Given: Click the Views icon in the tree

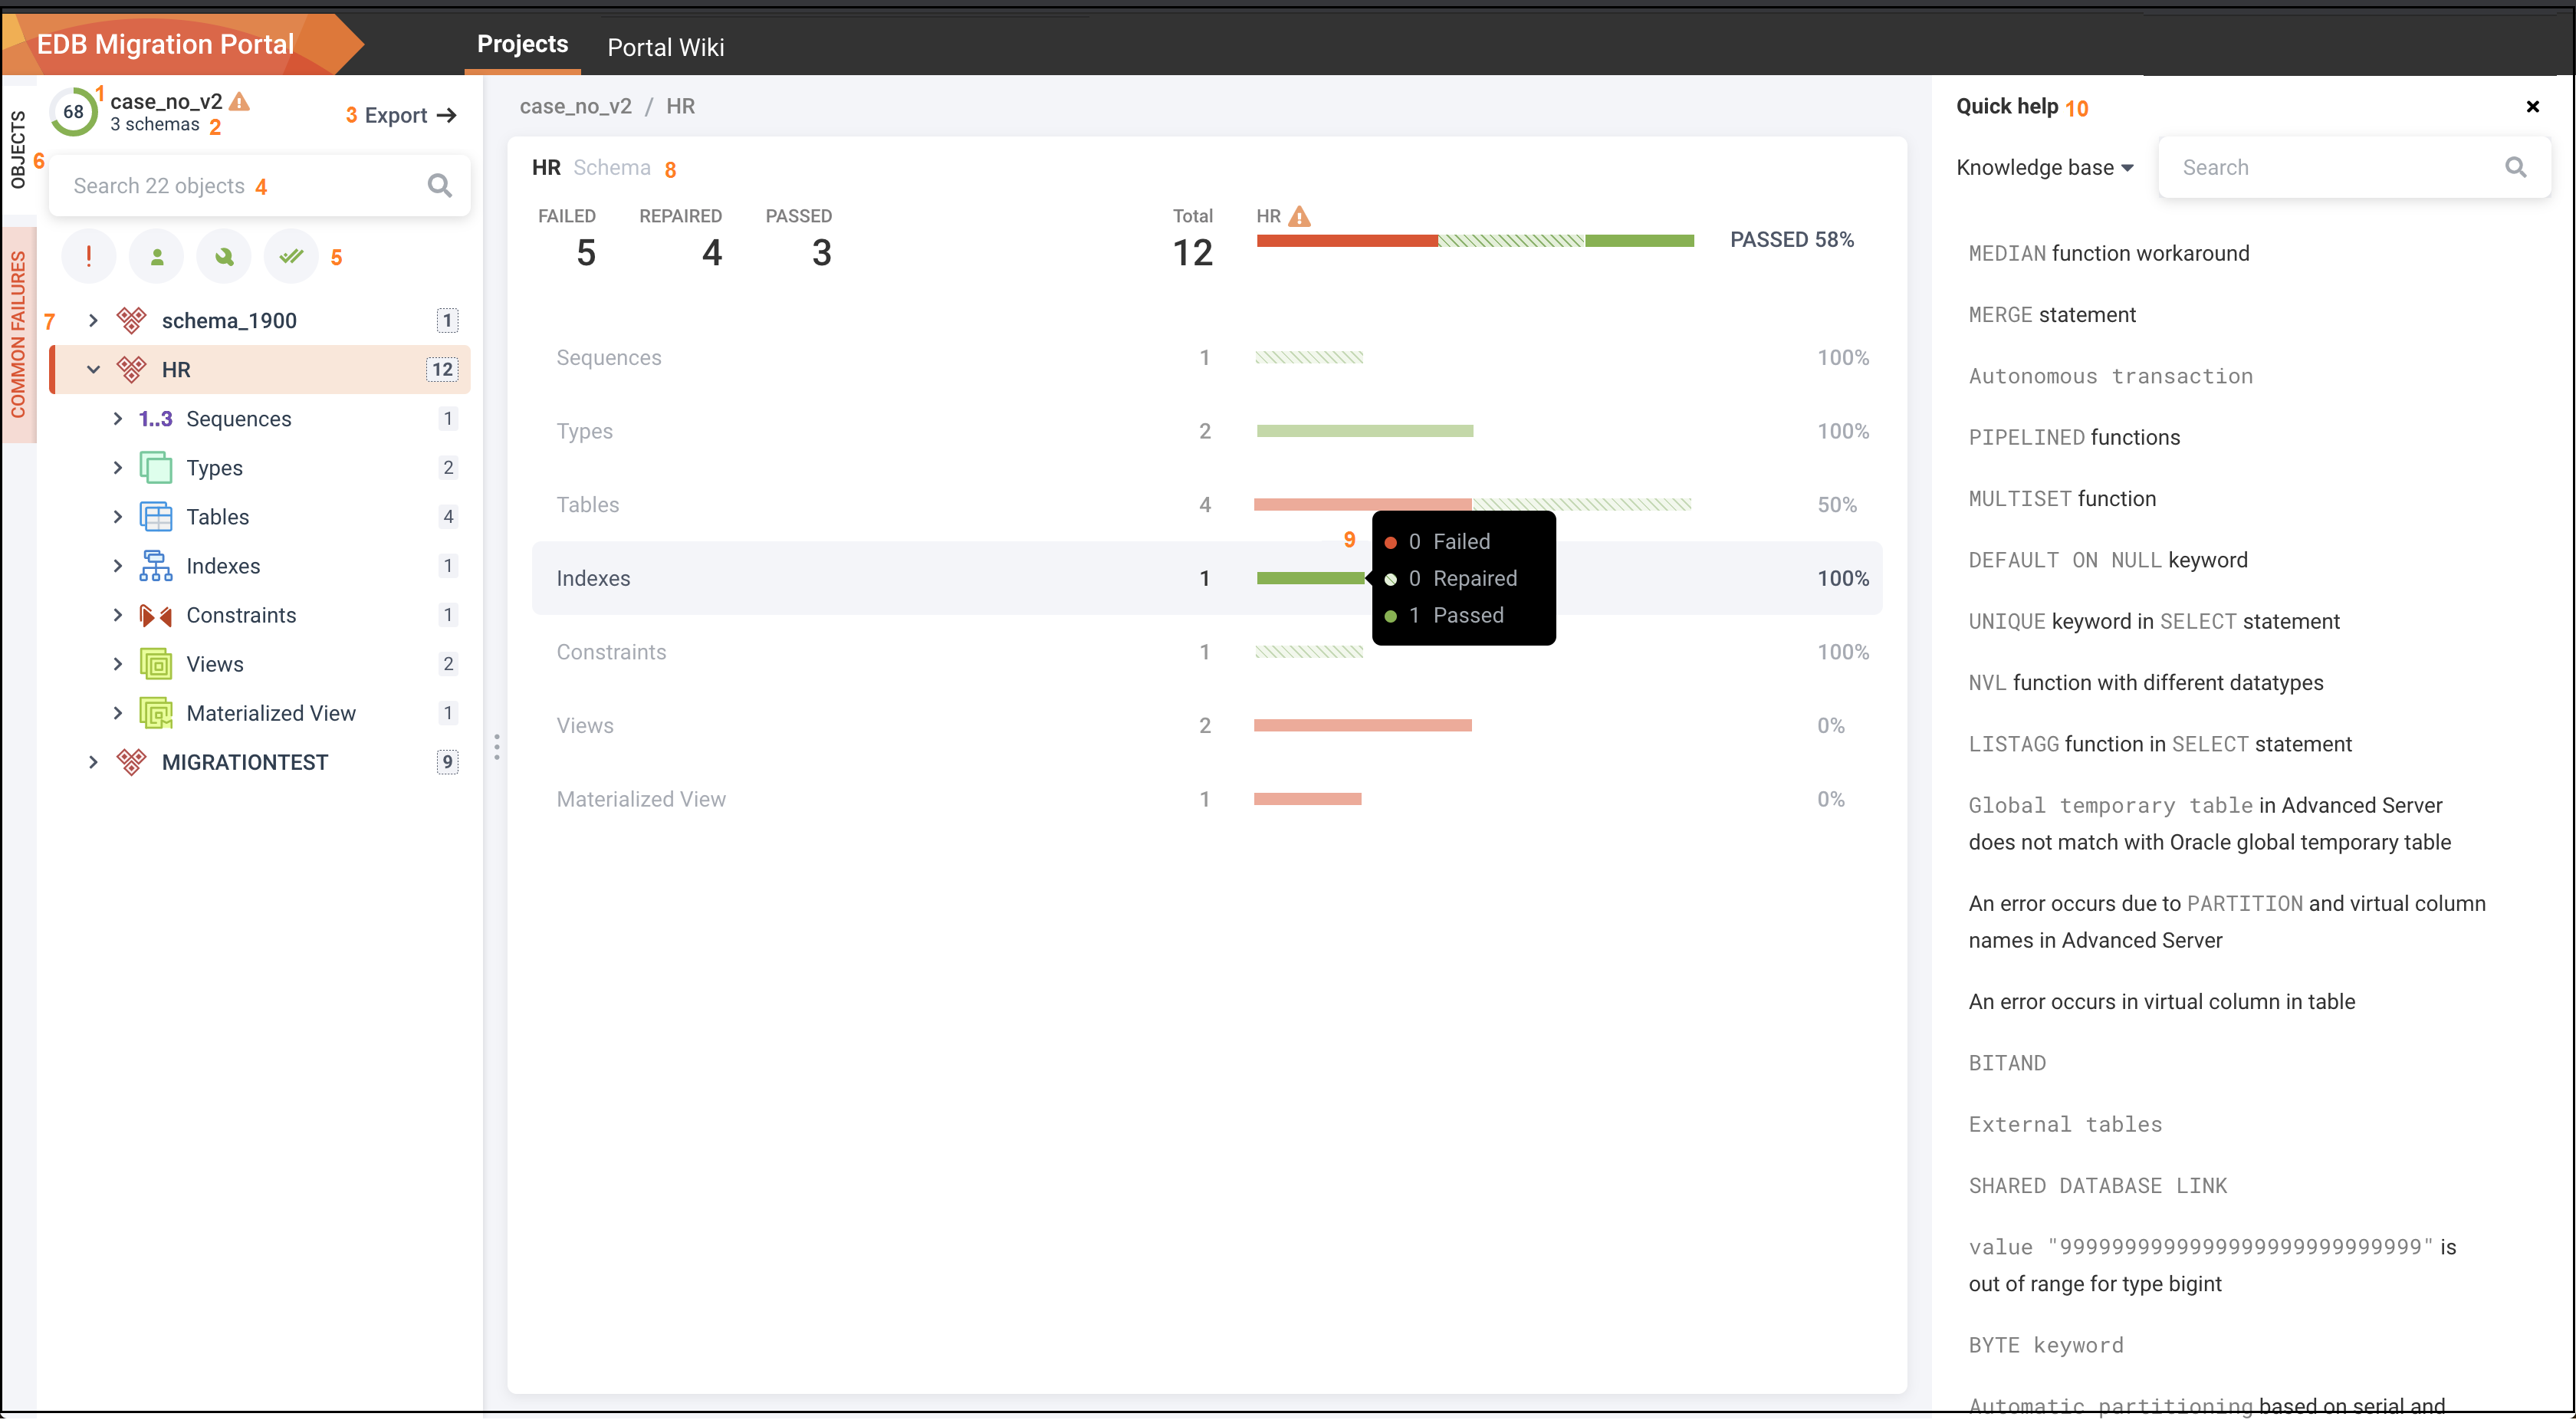Looking at the screenshot, I should pos(155,664).
